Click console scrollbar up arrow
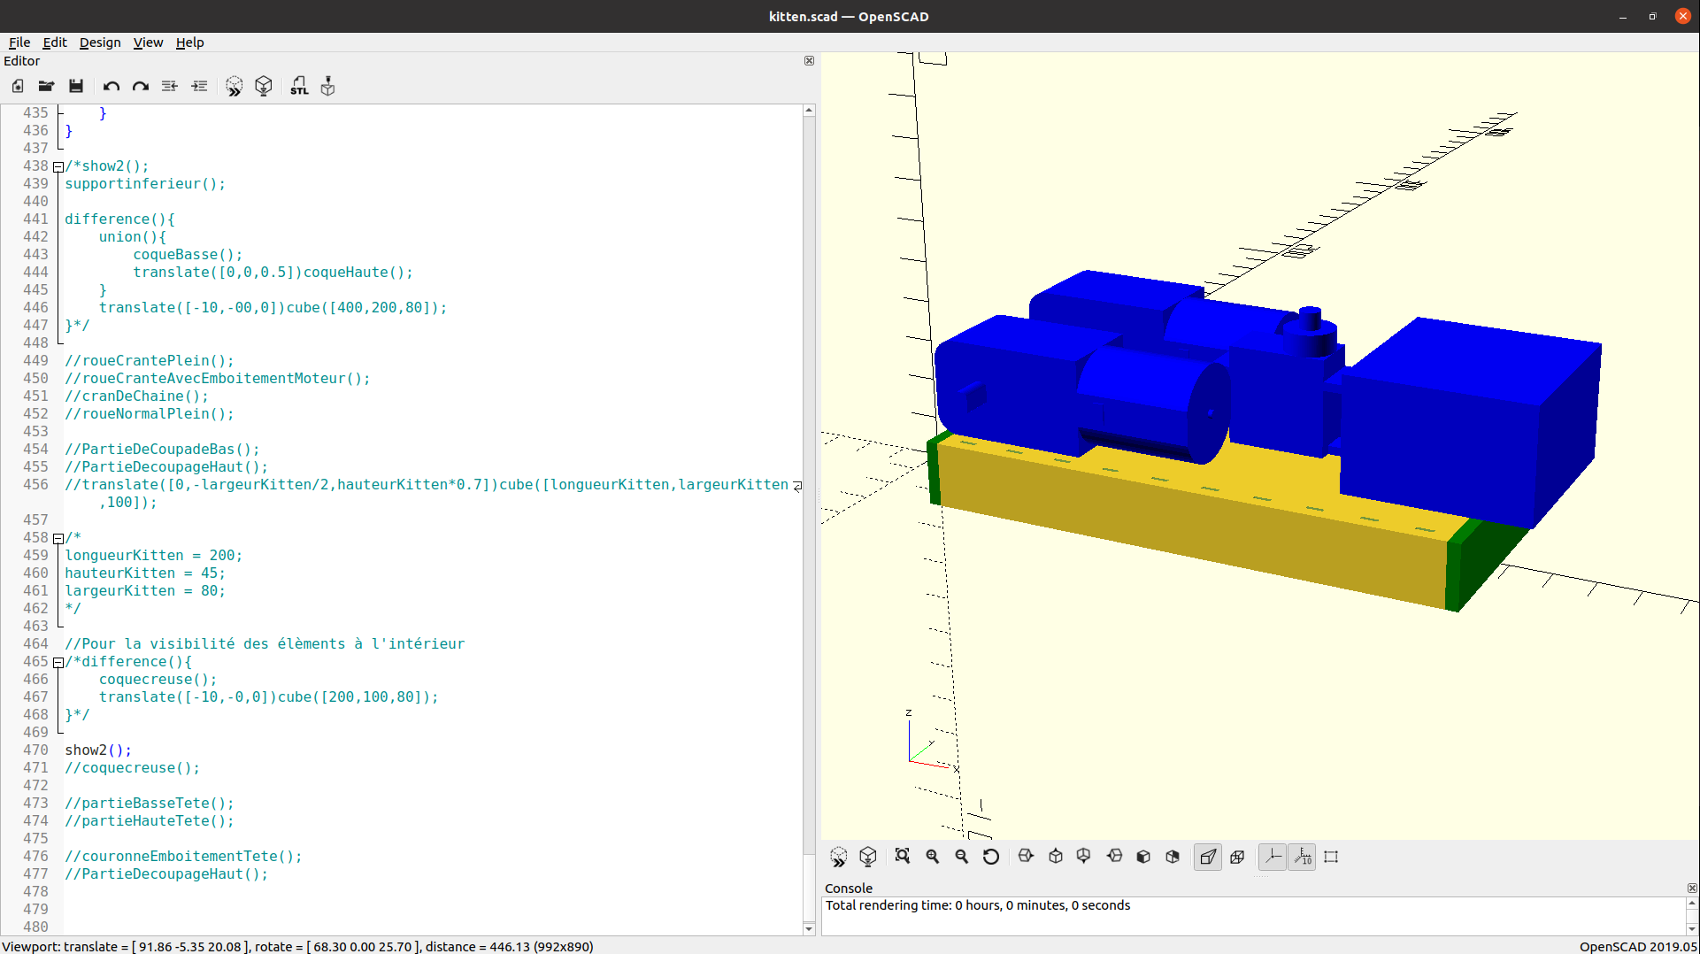This screenshot has height=954, width=1700. tap(1692, 904)
